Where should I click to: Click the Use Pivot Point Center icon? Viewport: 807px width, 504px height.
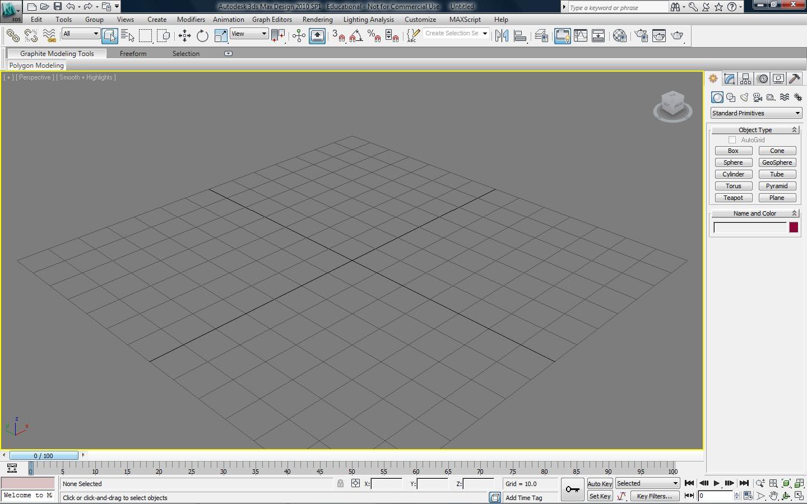(x=278, y=36)
